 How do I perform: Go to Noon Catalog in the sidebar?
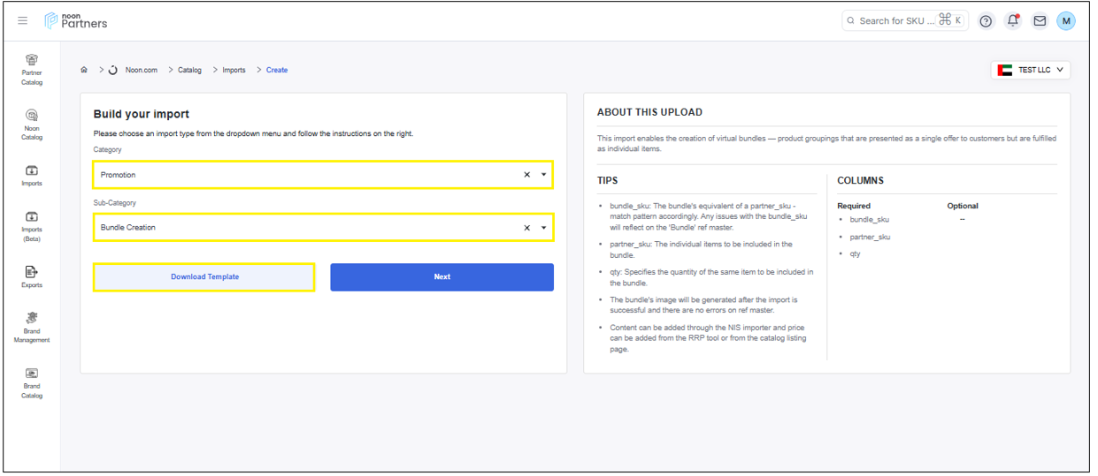click(x=32, y=124)
